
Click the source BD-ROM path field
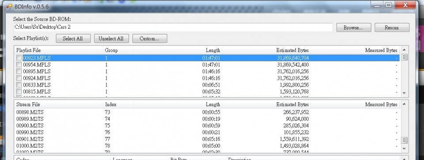pyautogui.click(x=173, y=27)
